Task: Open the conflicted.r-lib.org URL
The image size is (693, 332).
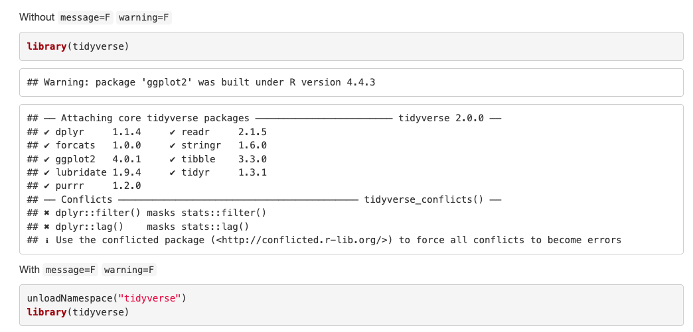Action: coord(305,240)
